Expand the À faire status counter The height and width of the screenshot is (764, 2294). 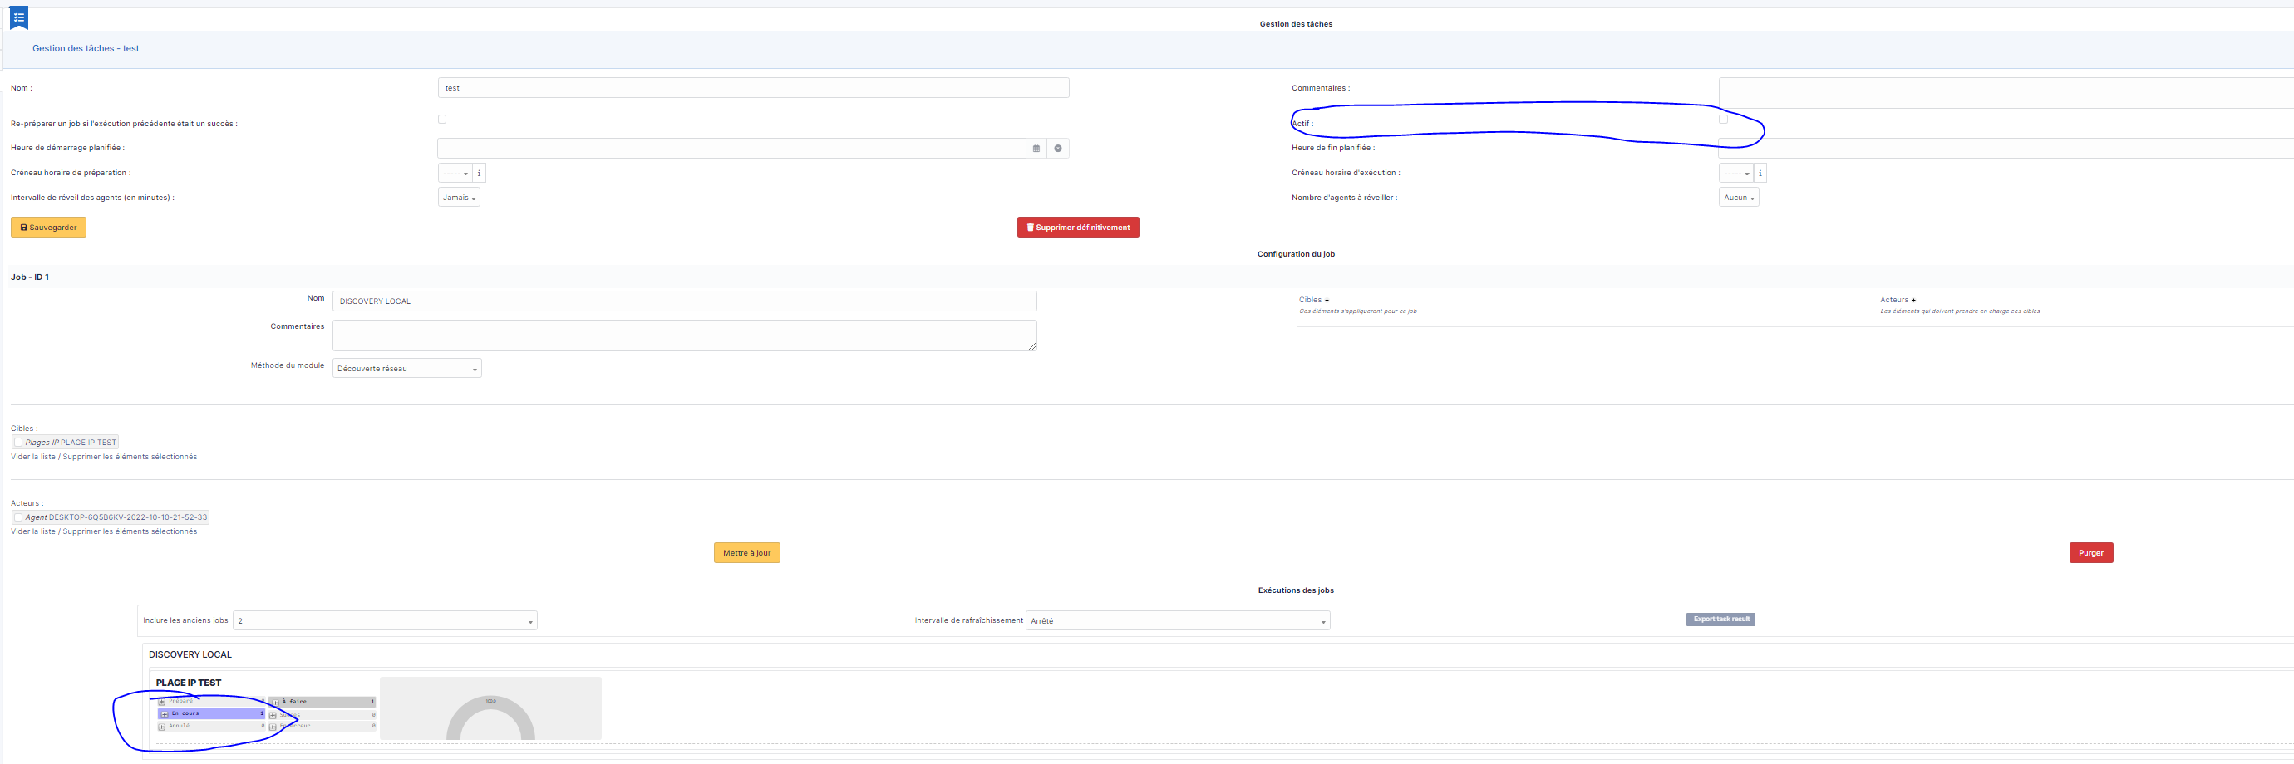(274, 701)
